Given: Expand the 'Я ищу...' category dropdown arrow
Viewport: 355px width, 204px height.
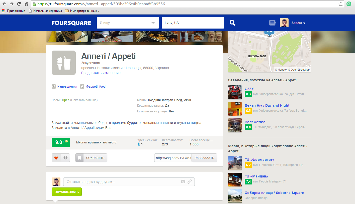Looking at the screenshot, I should pos(153,23).
